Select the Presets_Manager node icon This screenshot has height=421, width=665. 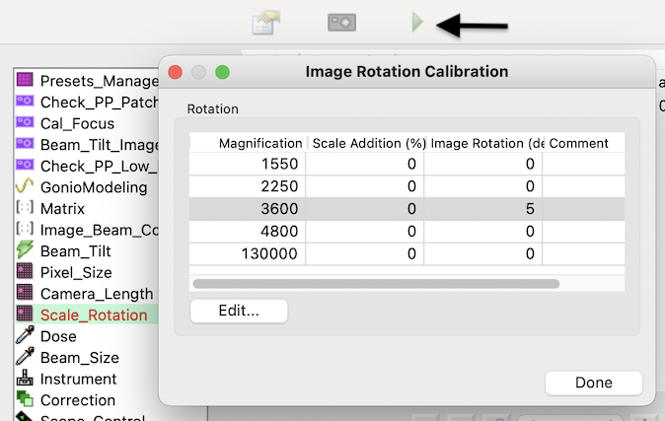[25, 81]
